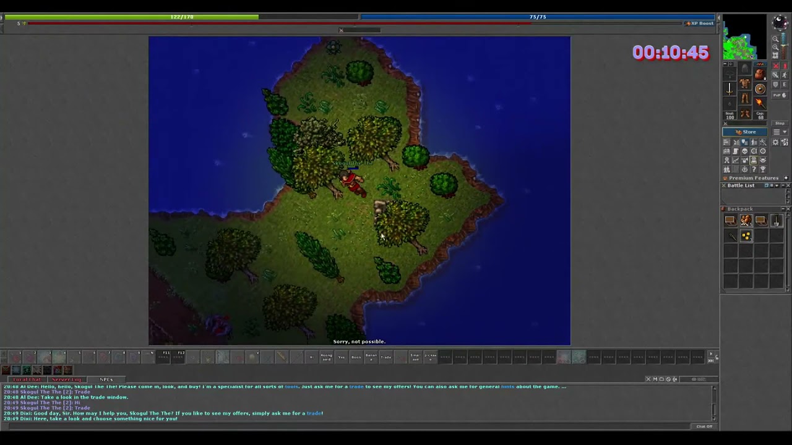Select the equipped round shield slot
This screenshot has height=445, width=792.
click(760, 89)
